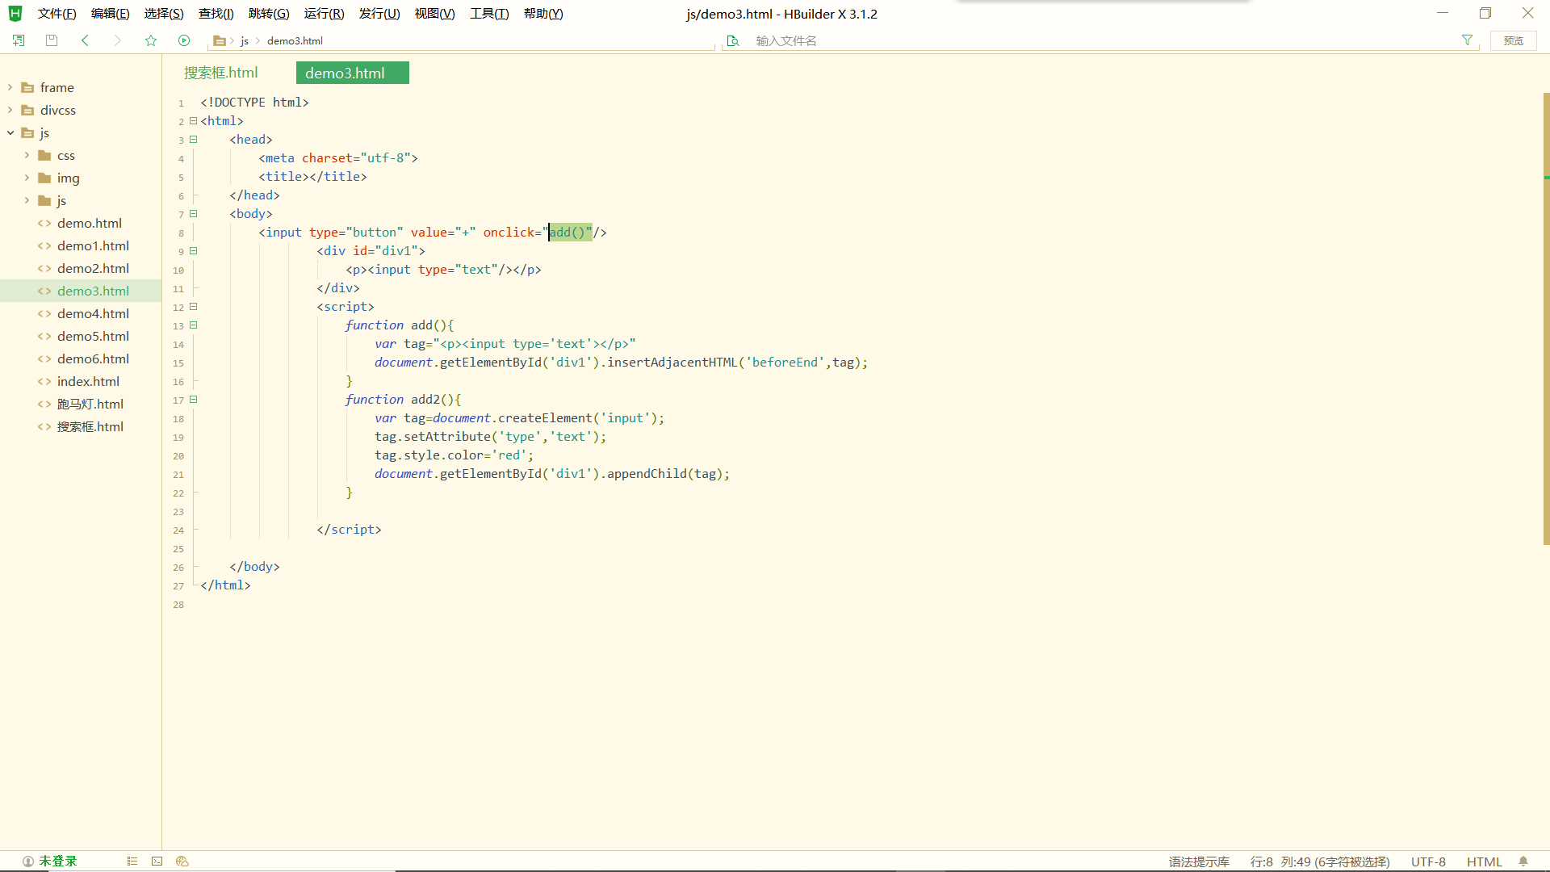1550x872 pixels.
Task: Click the user login avatar icon
Action: click(x=28, y=862)
